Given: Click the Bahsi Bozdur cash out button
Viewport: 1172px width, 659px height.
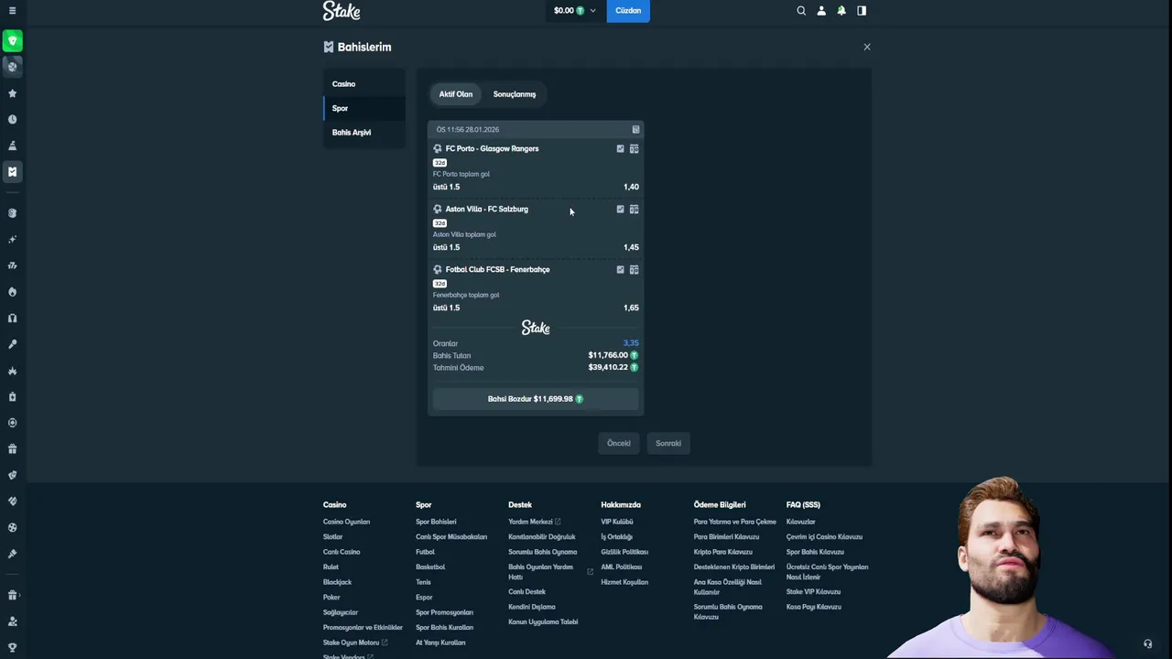Looking at the screenshot, I should [x=536, y=399].
